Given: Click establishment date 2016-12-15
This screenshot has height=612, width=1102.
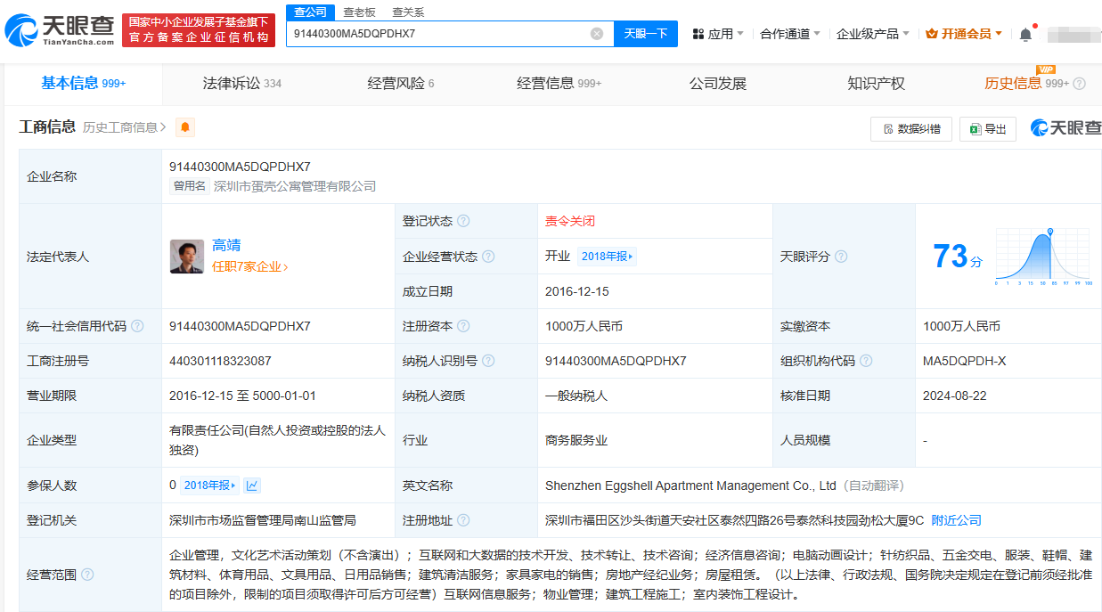Looking at the screenshot, I should point(577,291).
